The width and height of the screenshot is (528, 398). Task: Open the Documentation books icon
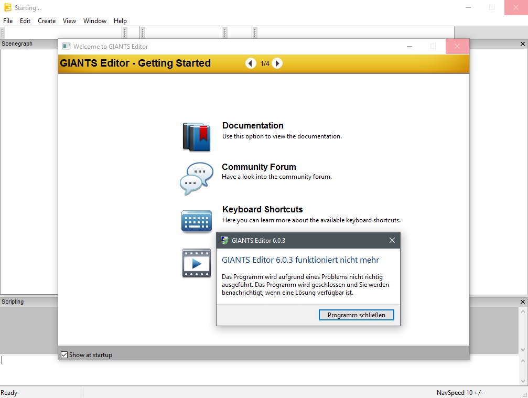tap(197, 137)
